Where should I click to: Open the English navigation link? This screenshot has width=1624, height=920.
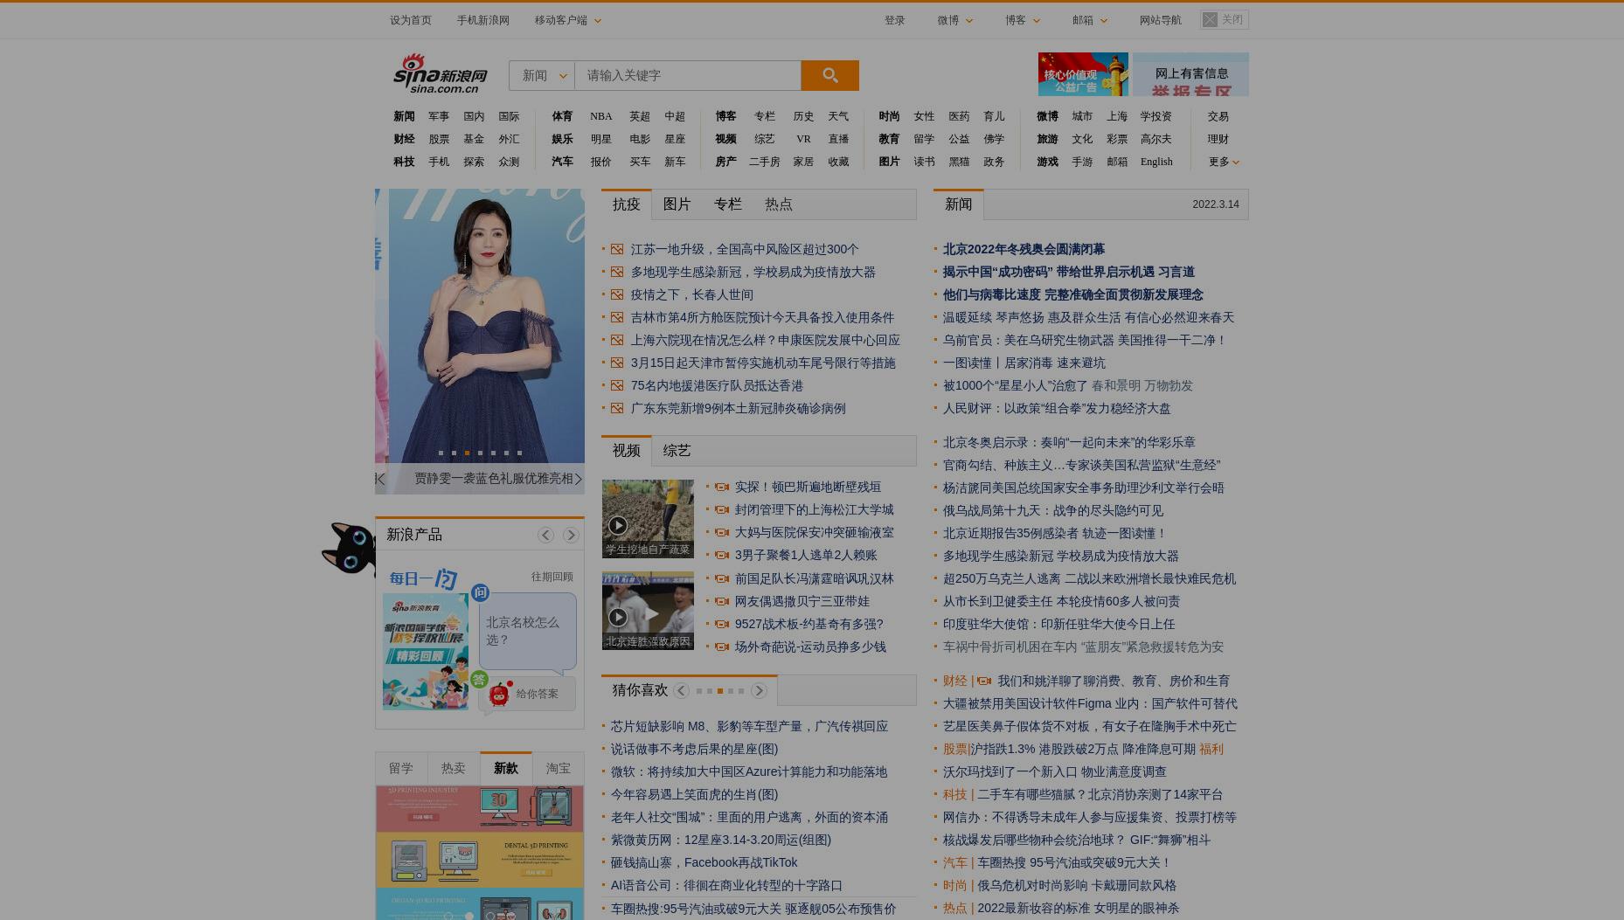click(1156, 162)
